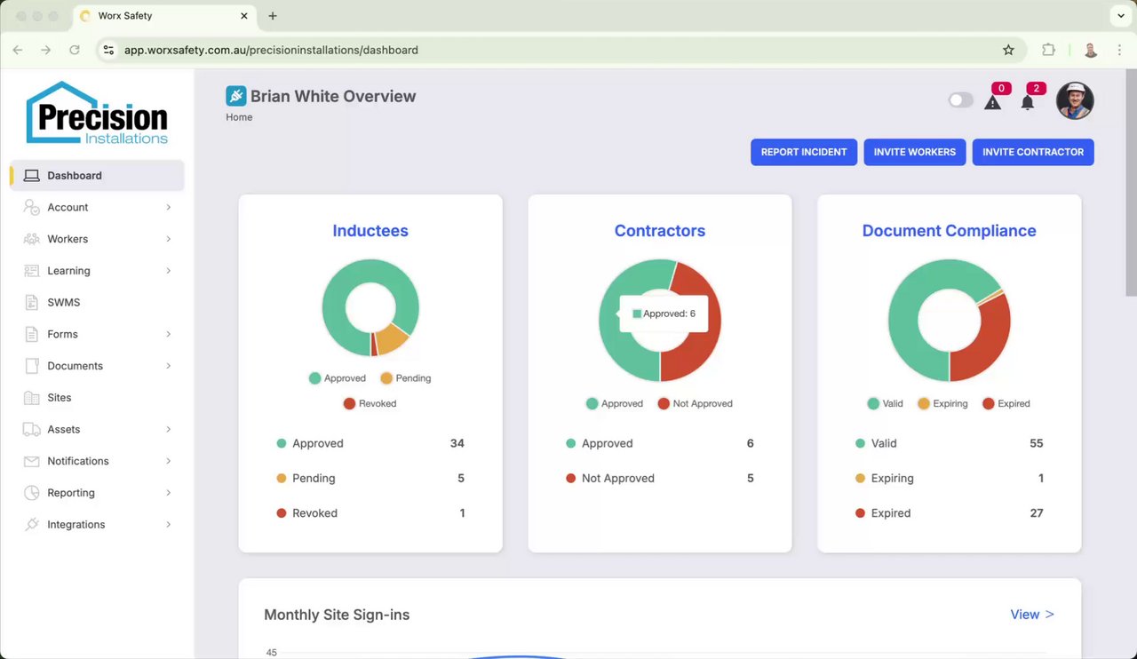Click the orange Pending segment of Inductees donut

390,340
